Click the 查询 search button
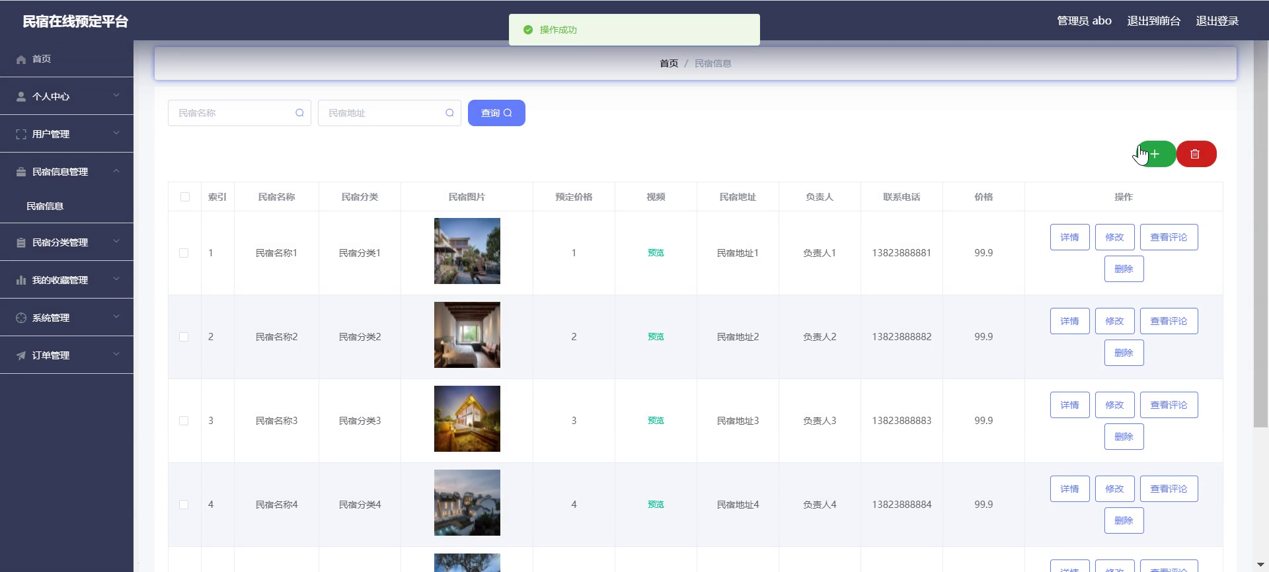Viewport: 1269px width, 572px height. pyautogui.click(x=496, y=113)
